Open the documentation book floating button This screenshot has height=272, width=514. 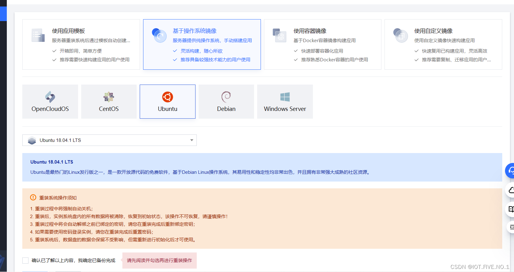(510, 209)
